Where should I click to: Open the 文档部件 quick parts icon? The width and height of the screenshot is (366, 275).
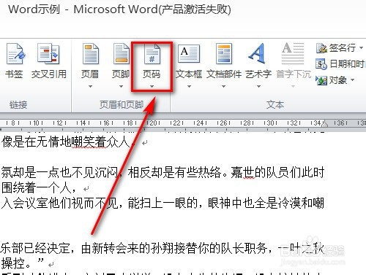(224, 53)
